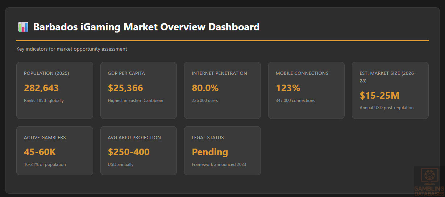Select the Active Gamblers card
This screenshot has height=197, width=445.
tap(54, 151)
